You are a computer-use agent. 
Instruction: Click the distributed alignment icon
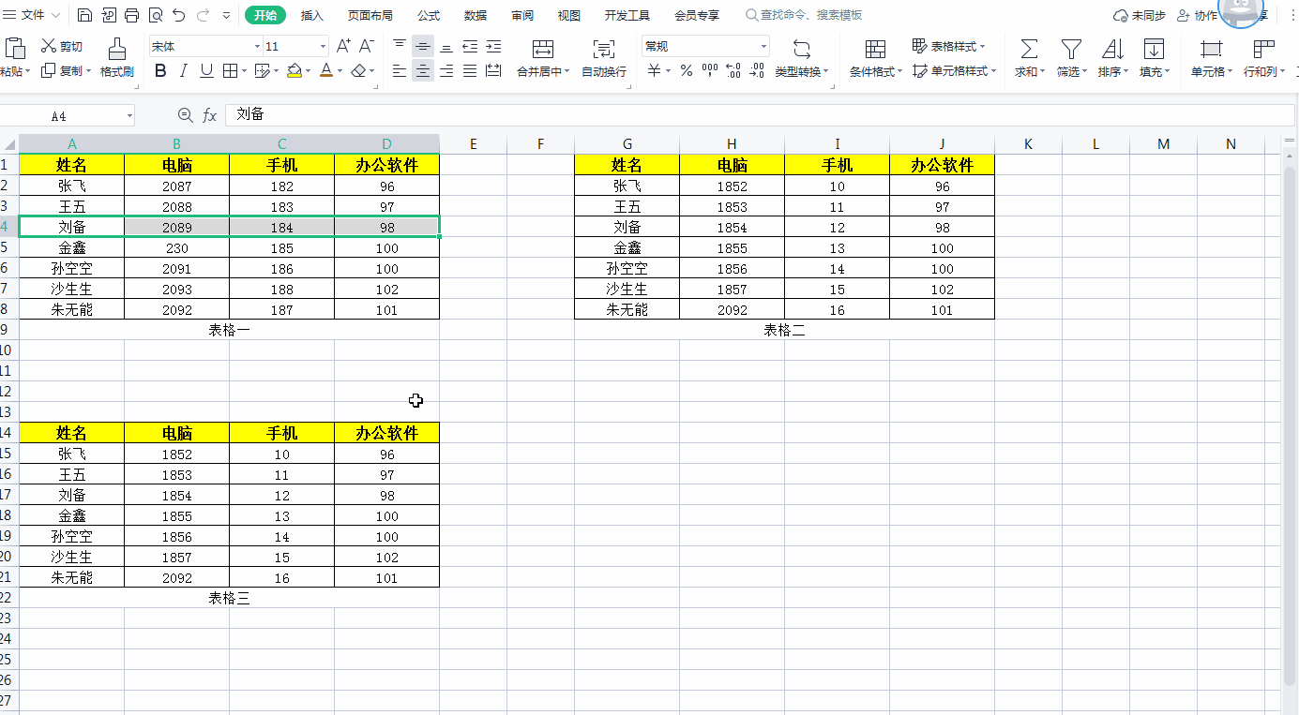pos(493,70)
